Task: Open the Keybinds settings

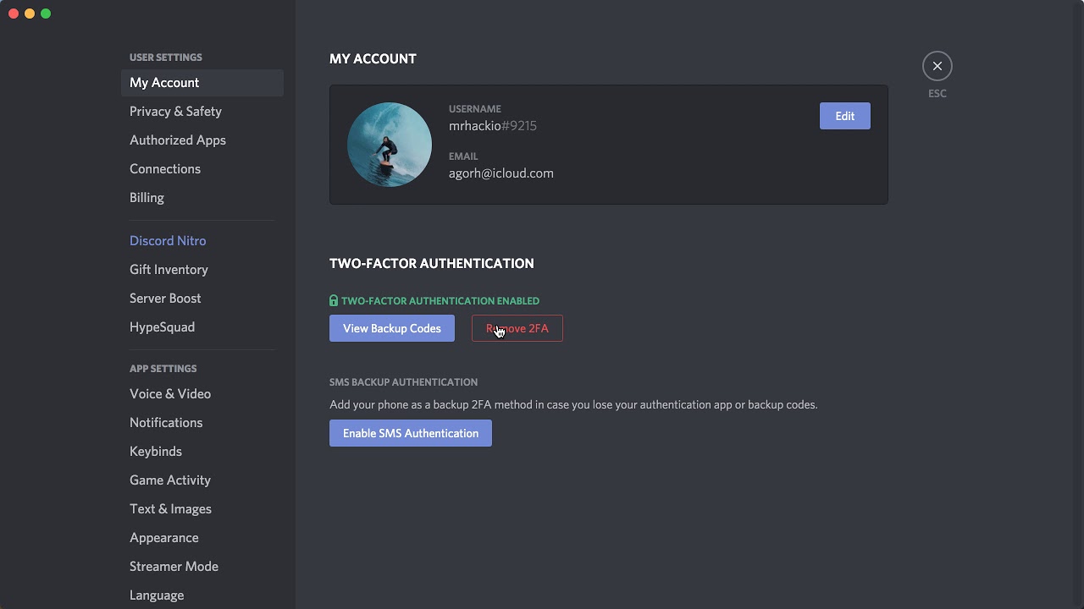Action: pos(202,452)
